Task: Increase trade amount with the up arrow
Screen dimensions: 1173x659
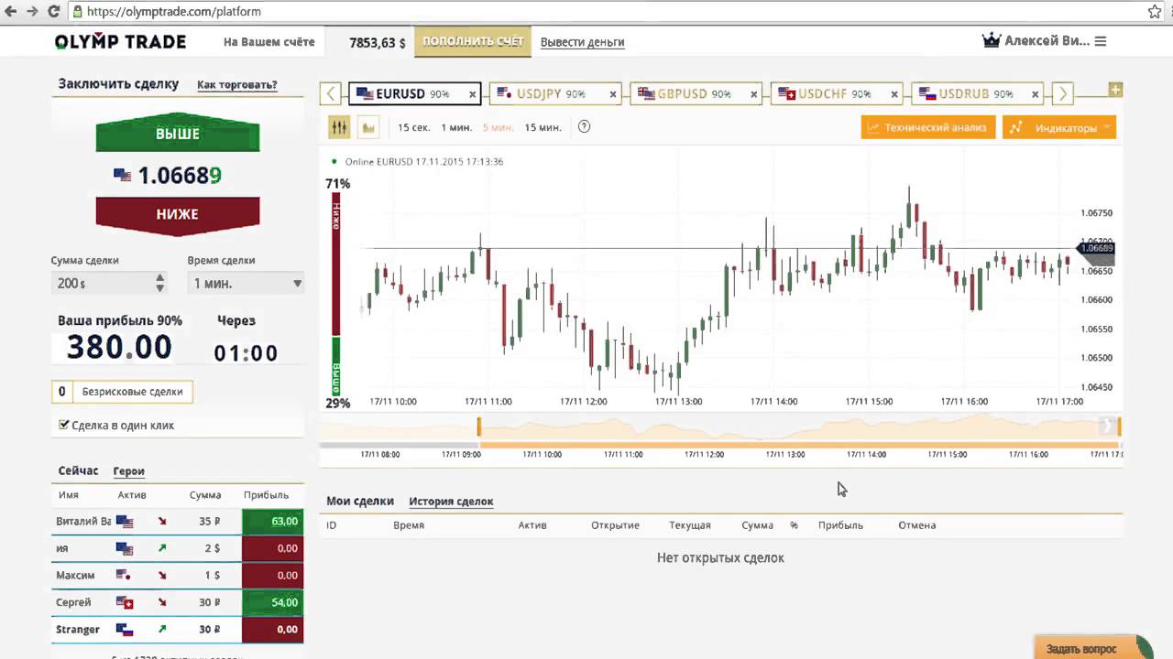Action: tap(160, 278)
